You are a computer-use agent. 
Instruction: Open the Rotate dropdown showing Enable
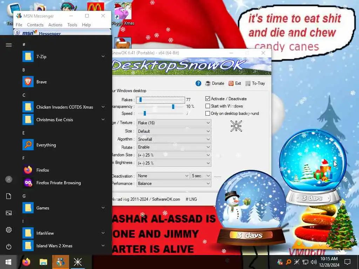click(x=174, y=147)
